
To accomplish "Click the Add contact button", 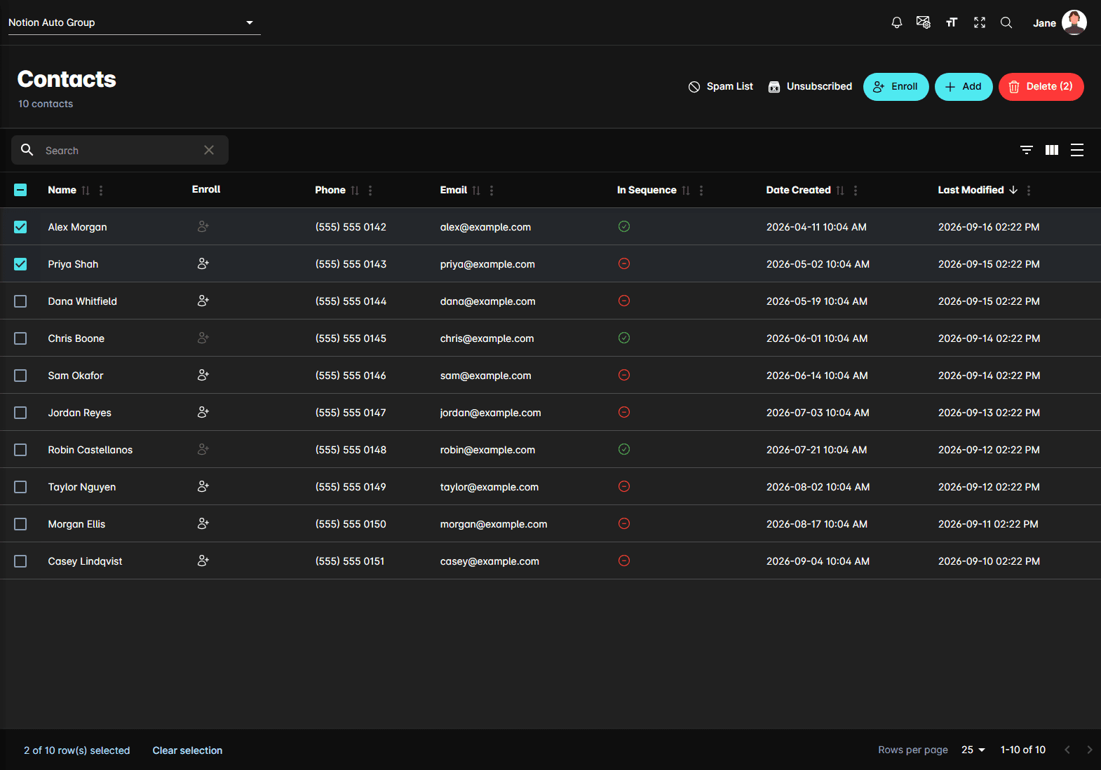I will point(964,87).
